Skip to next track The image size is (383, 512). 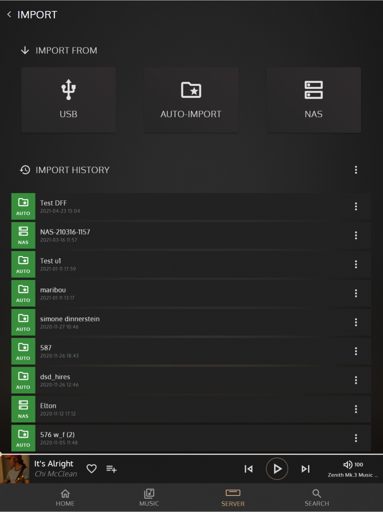coord(305,469)
